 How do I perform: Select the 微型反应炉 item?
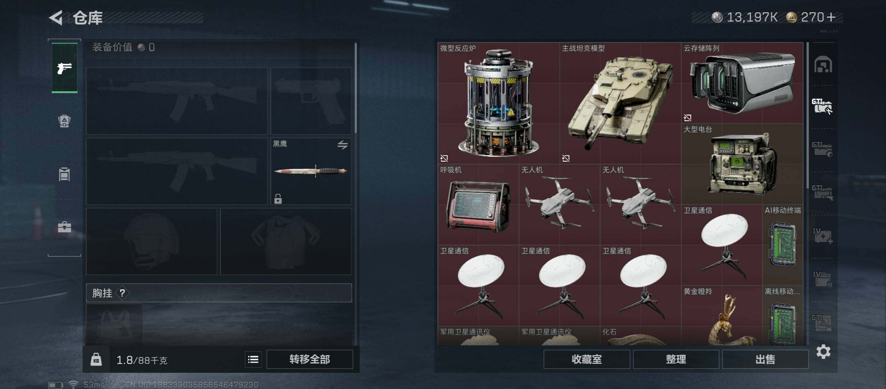(498, 103)
